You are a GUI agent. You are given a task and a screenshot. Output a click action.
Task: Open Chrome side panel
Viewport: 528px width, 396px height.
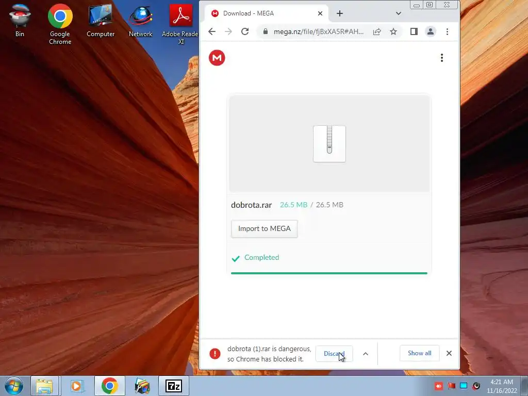[x=414, y=31]
